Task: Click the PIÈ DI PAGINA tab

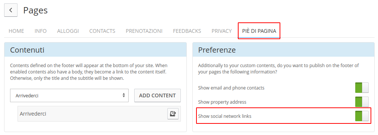Action: point(259,31)
